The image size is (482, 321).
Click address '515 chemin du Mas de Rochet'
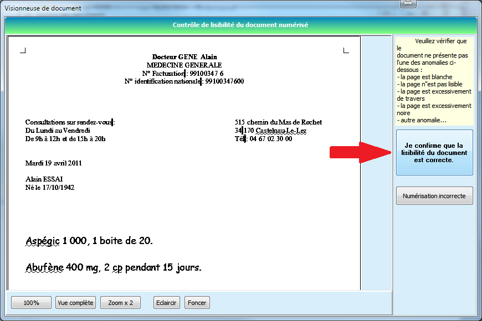[278, 122]
